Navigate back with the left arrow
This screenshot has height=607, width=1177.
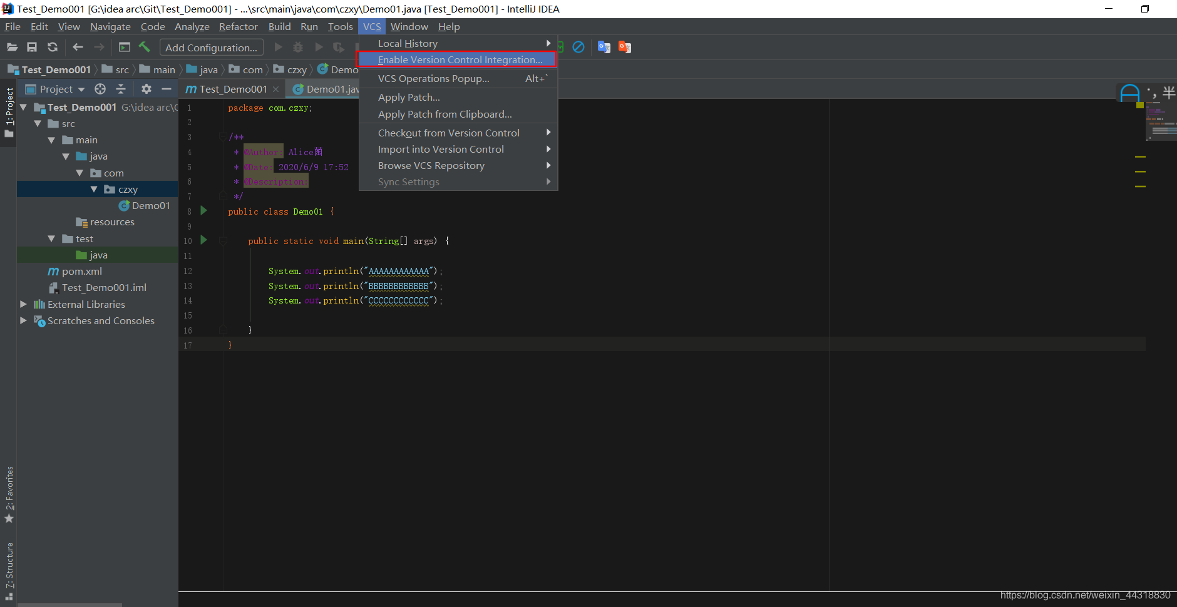tap(78, 47)
